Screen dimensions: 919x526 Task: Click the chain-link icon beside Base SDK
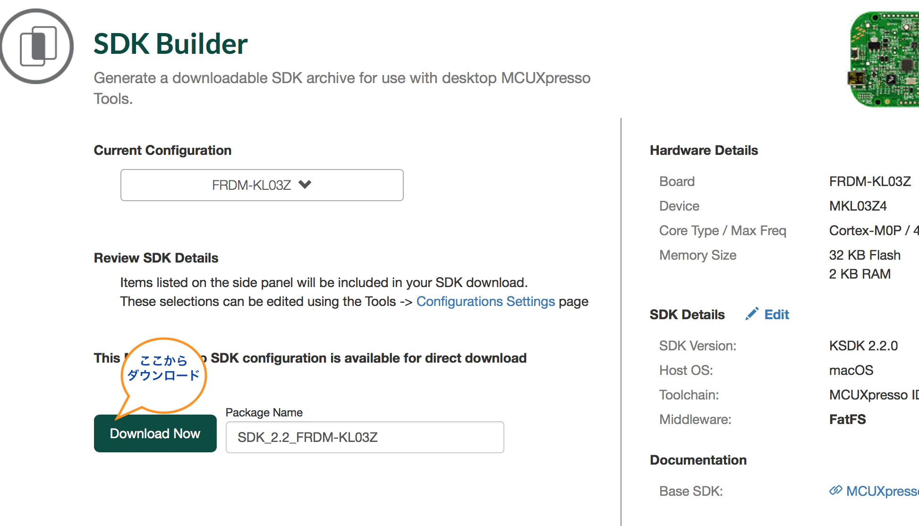[x=835, y=491]
